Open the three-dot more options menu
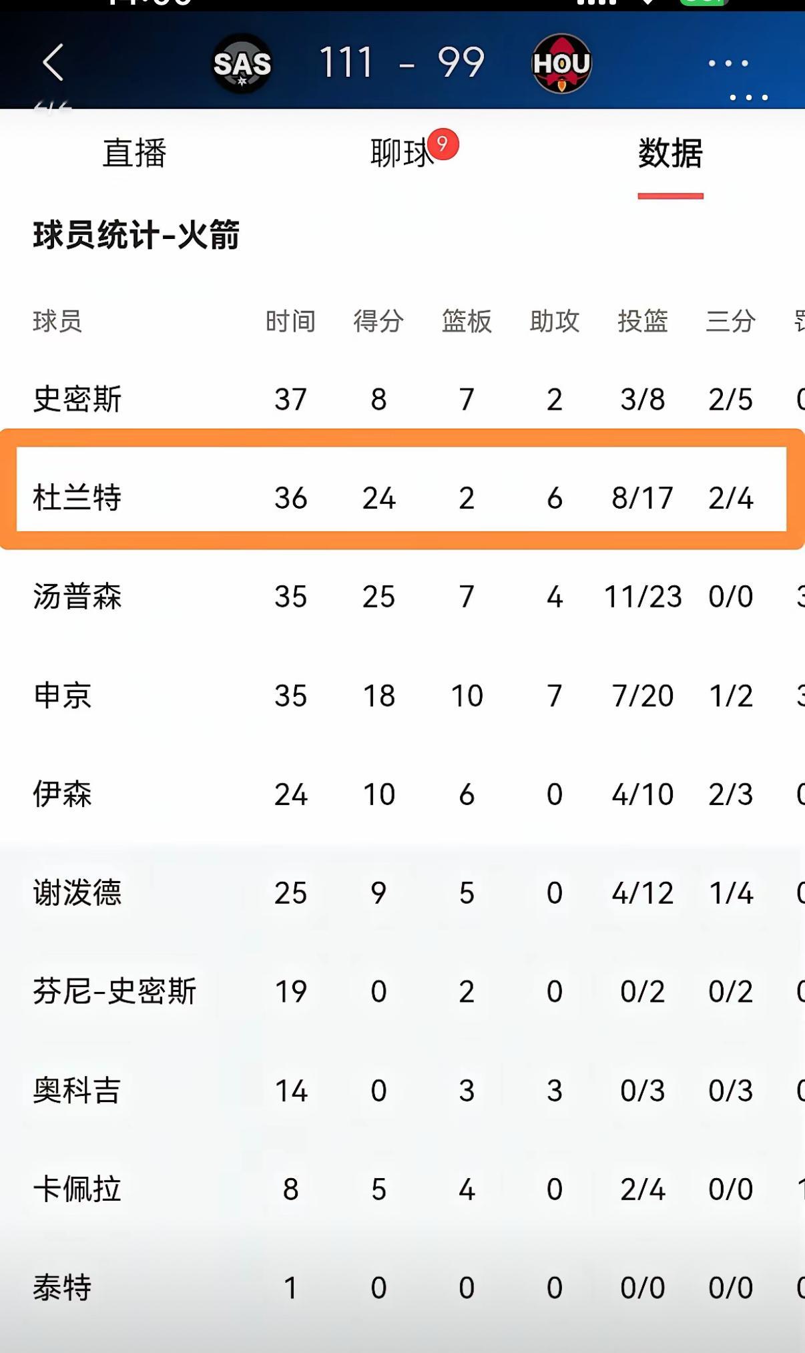805x1353 pixels. click(x=728, y=63)
